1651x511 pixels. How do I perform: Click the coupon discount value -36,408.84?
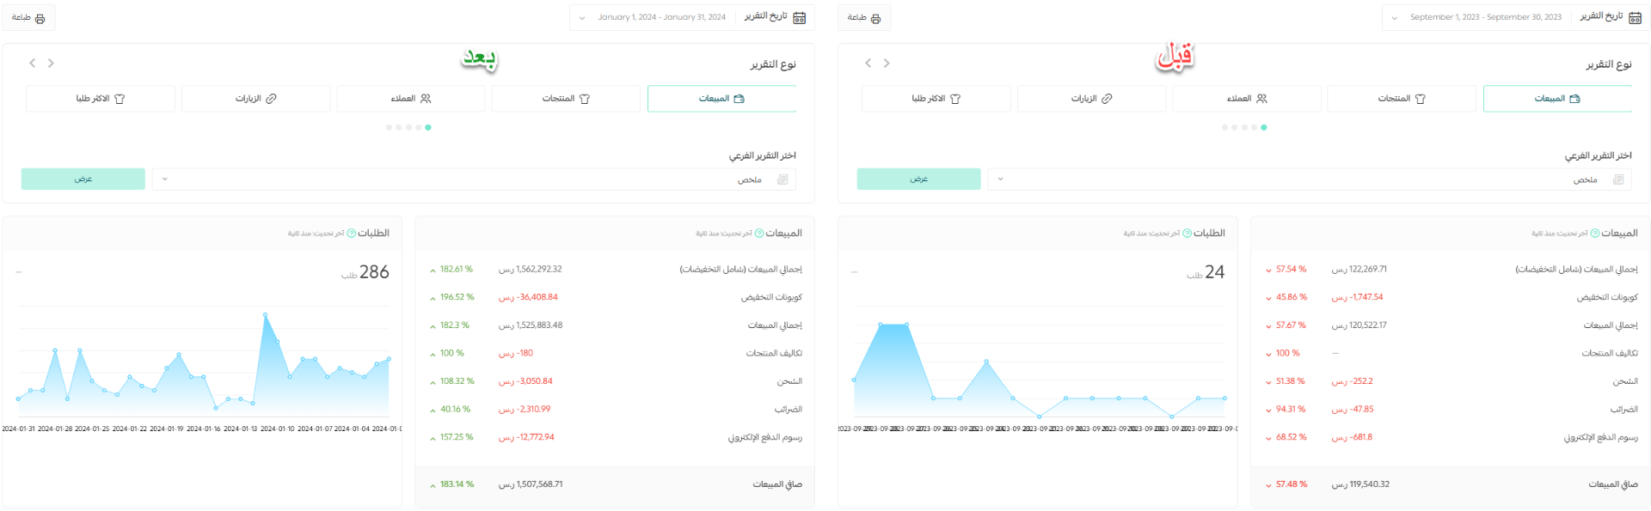pos(528,297)
